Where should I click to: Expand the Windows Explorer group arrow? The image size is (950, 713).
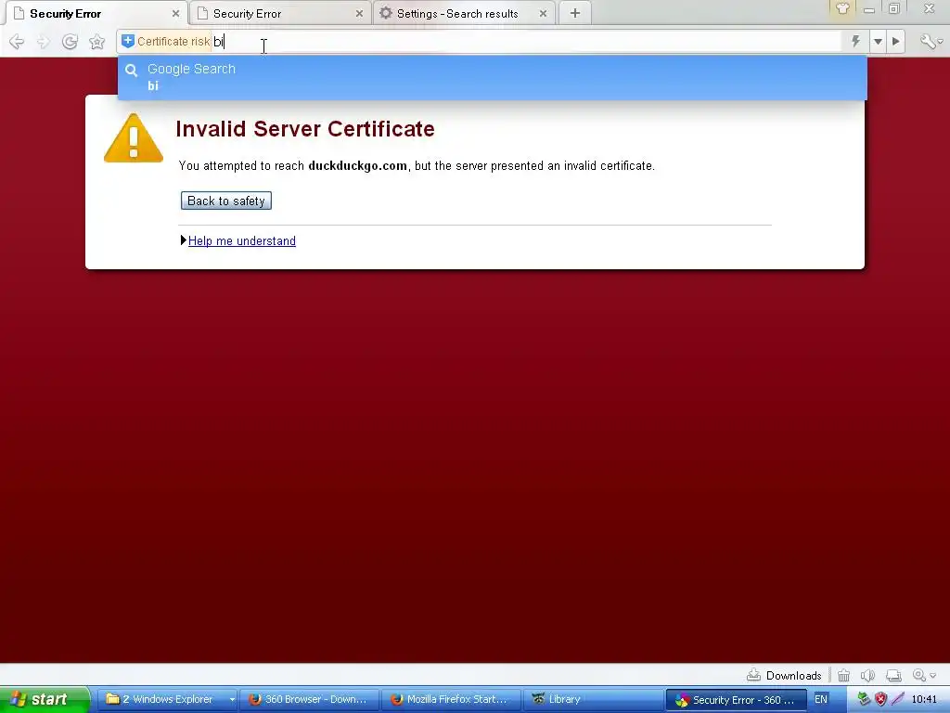(232, 700)
